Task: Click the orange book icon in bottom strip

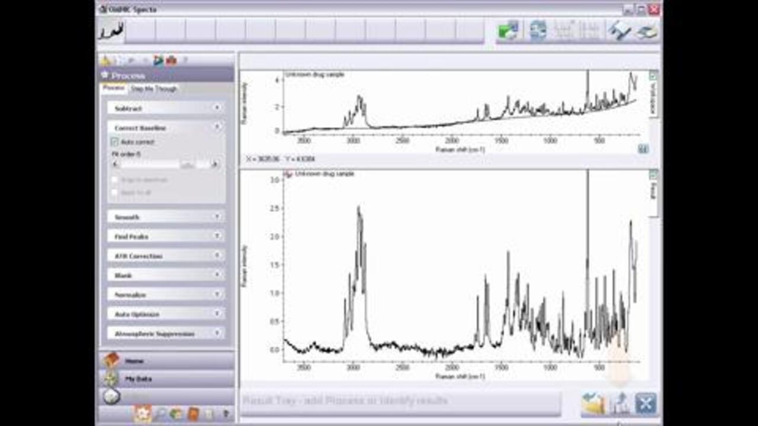Action: point(193,414)
